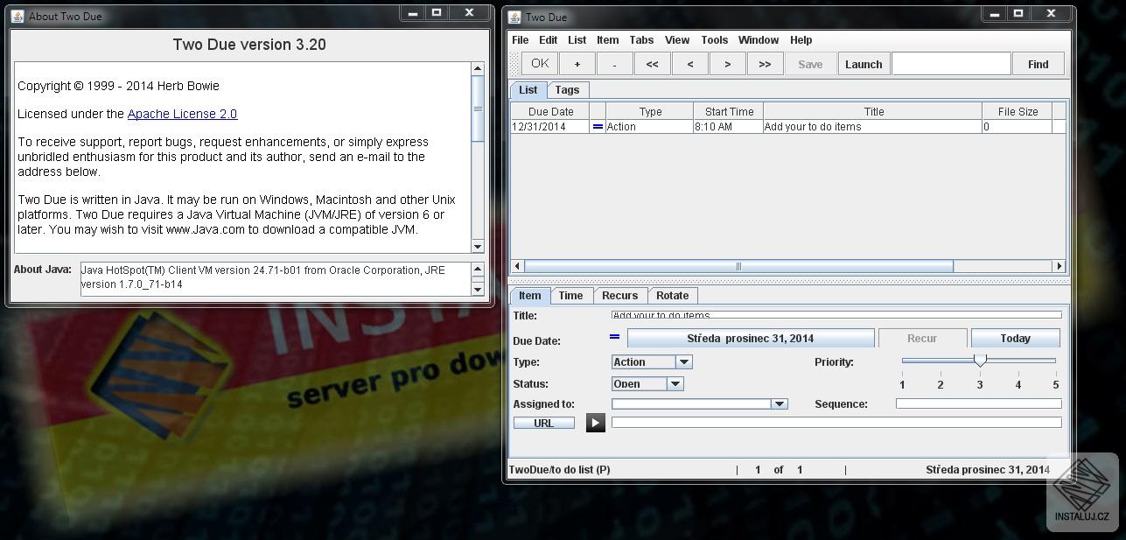Viewport: 1126px width, 540px height.
Task: Go to previous item with < button
Action: point(690,64)
